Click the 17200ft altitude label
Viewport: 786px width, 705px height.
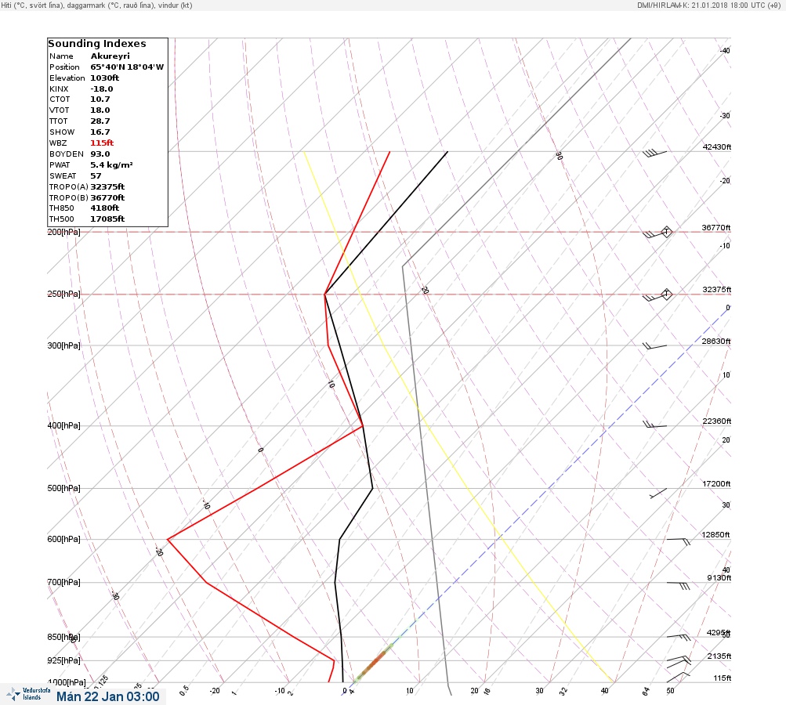(716, 483)
